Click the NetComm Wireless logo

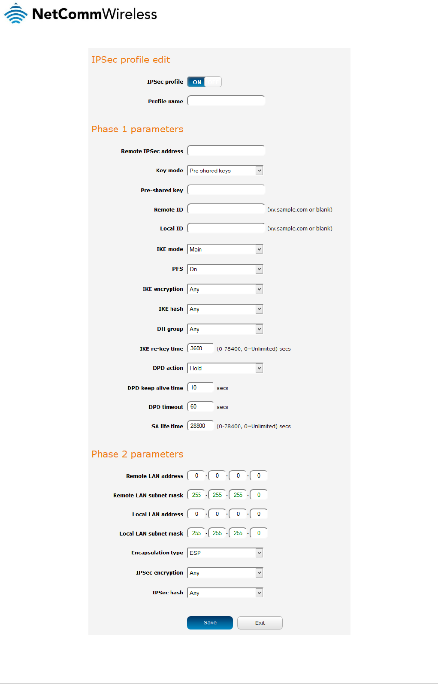point(81,13)
